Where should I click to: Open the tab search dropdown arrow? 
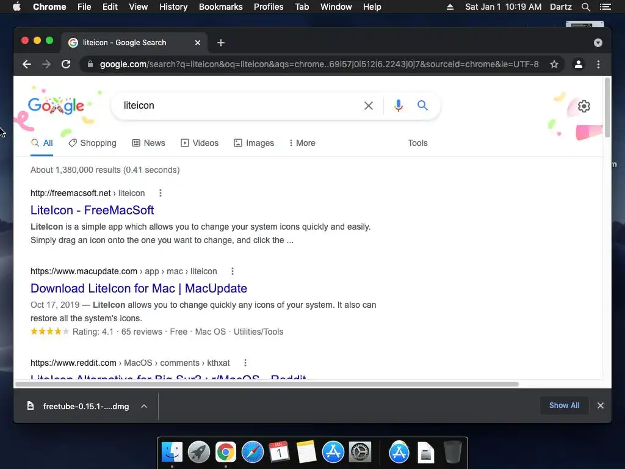(x=598, y=43)
